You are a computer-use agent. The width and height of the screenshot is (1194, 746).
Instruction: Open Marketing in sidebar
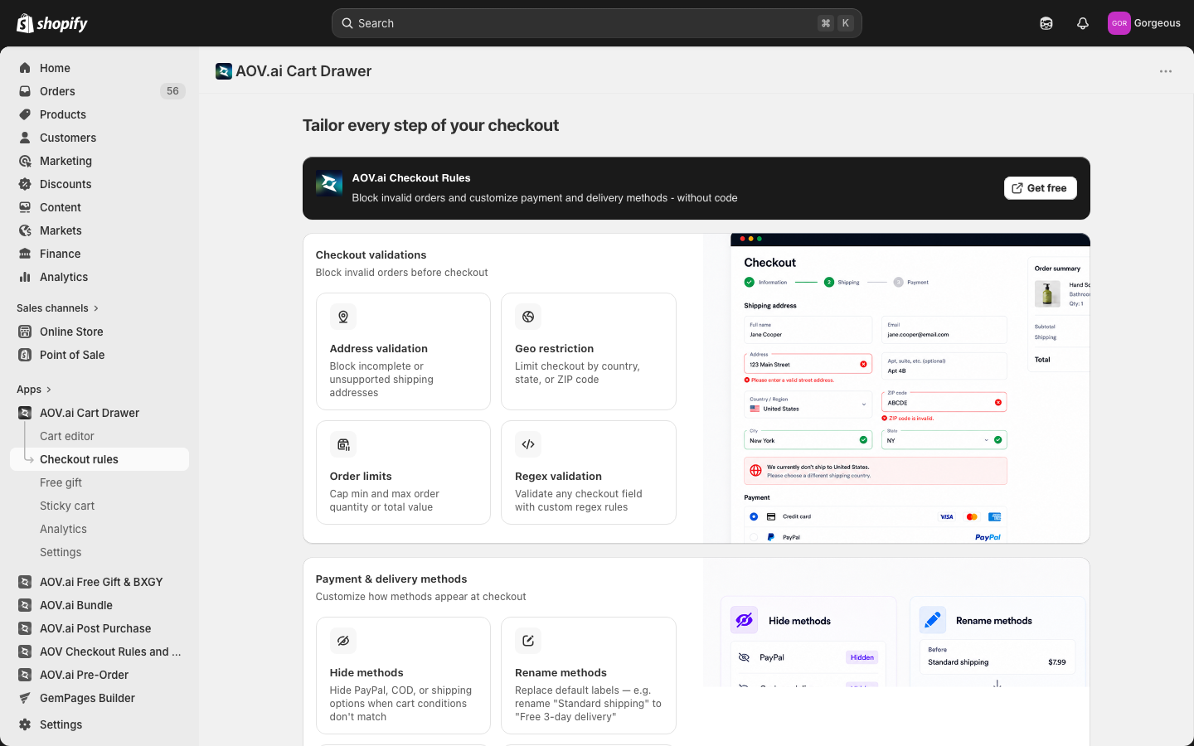99,161
